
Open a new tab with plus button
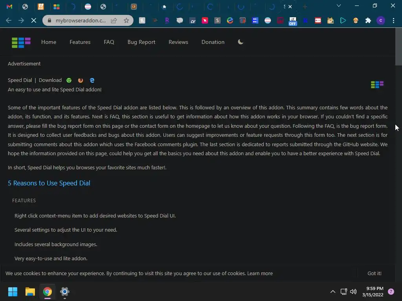(305, 7)
